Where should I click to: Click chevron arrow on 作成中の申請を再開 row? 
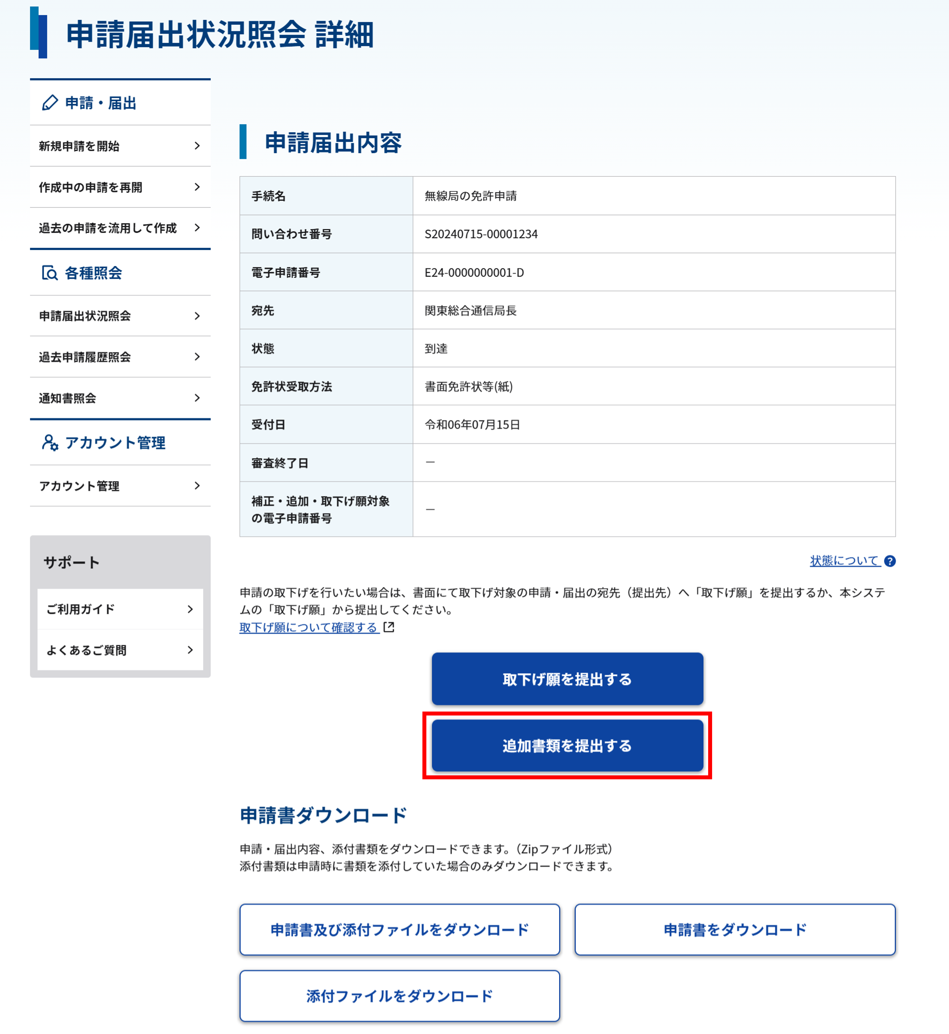click(x=197, y=187)
